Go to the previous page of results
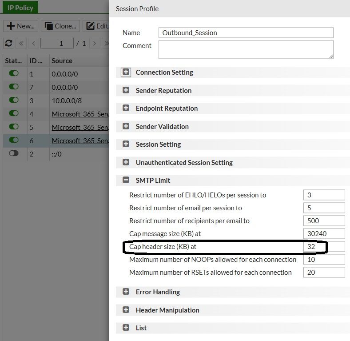The height and width of the screenshot is (341, 350). pyautogui.click(x=33, y=43)
